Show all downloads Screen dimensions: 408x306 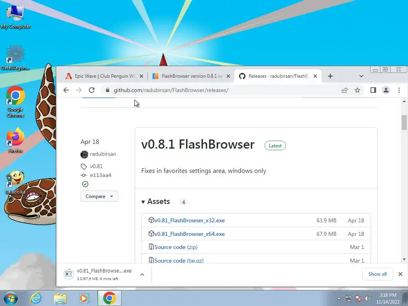click(x=377, y=274)
